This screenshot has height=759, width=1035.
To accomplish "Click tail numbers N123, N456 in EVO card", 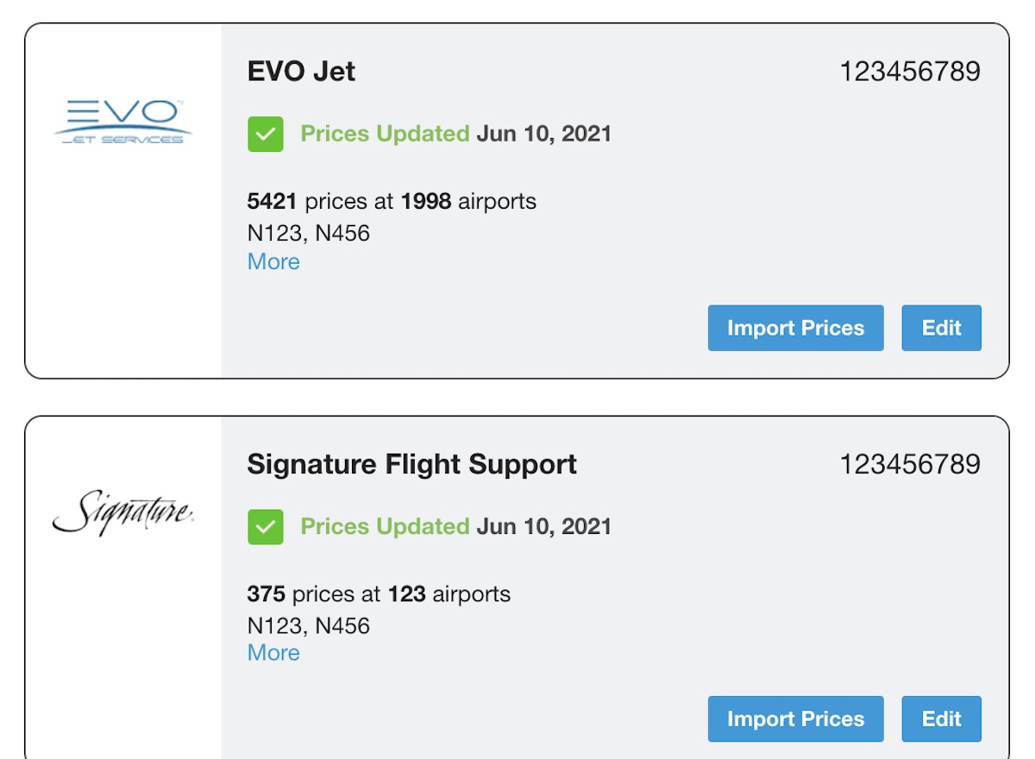I will 308,233.
